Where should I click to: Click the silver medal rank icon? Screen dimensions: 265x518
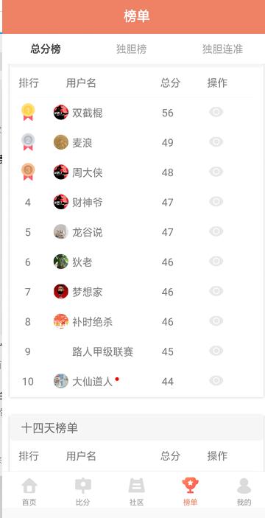(x=28, y=142)
